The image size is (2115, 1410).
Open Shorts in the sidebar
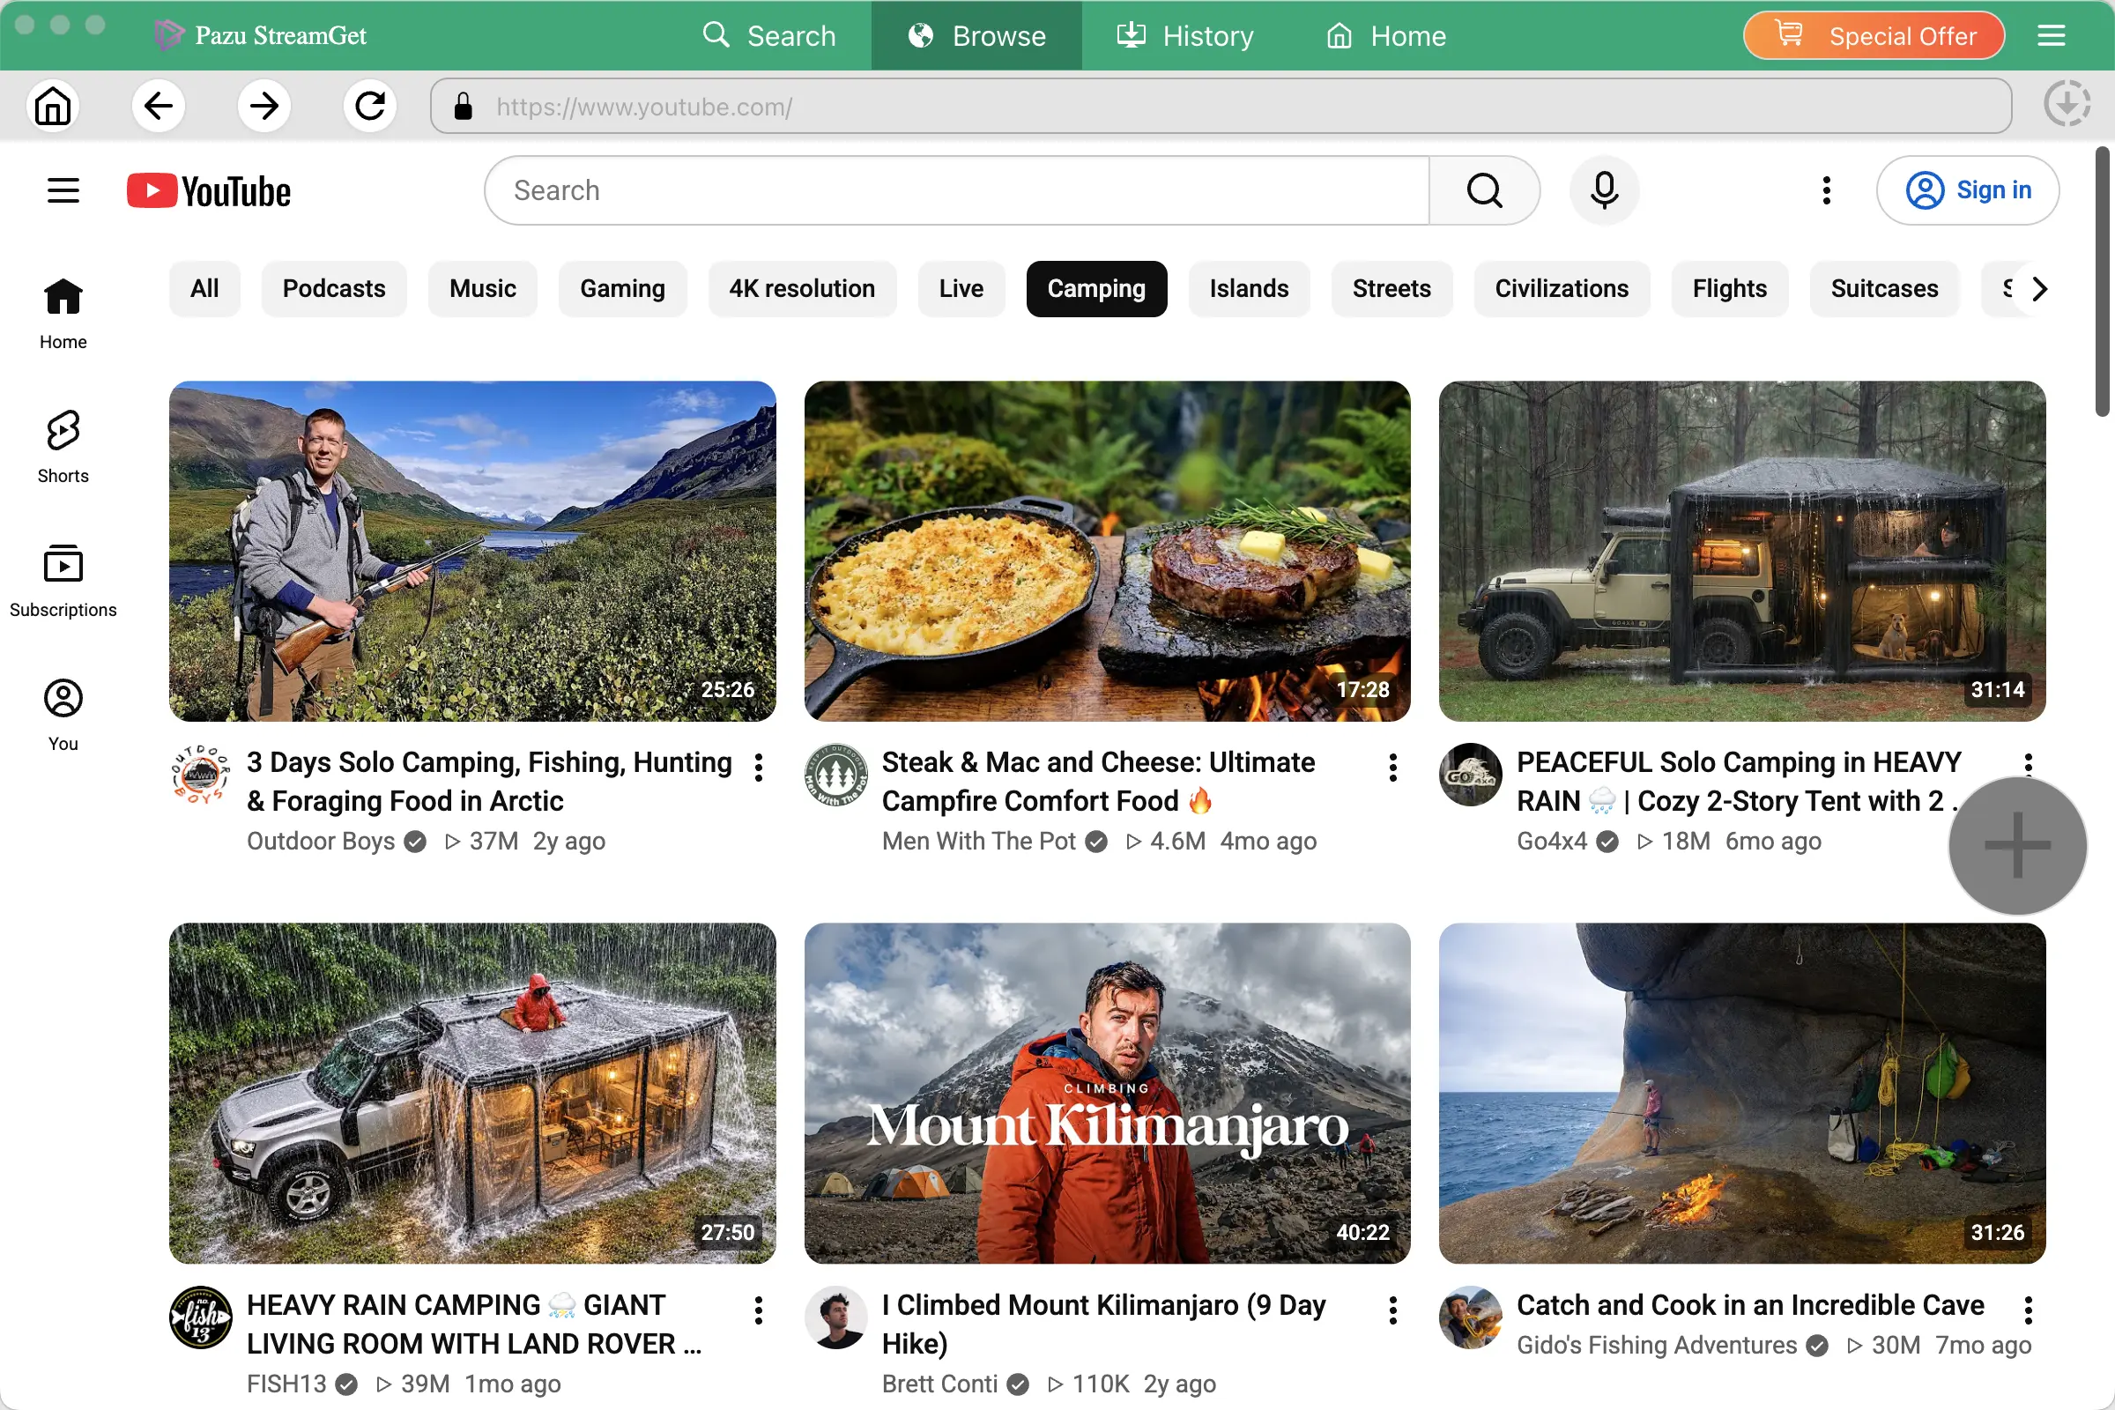click(63, 447)
